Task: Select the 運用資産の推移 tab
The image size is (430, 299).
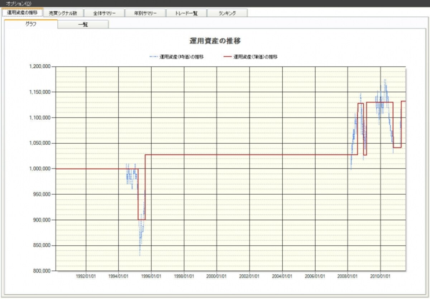Action: [22, 13]
